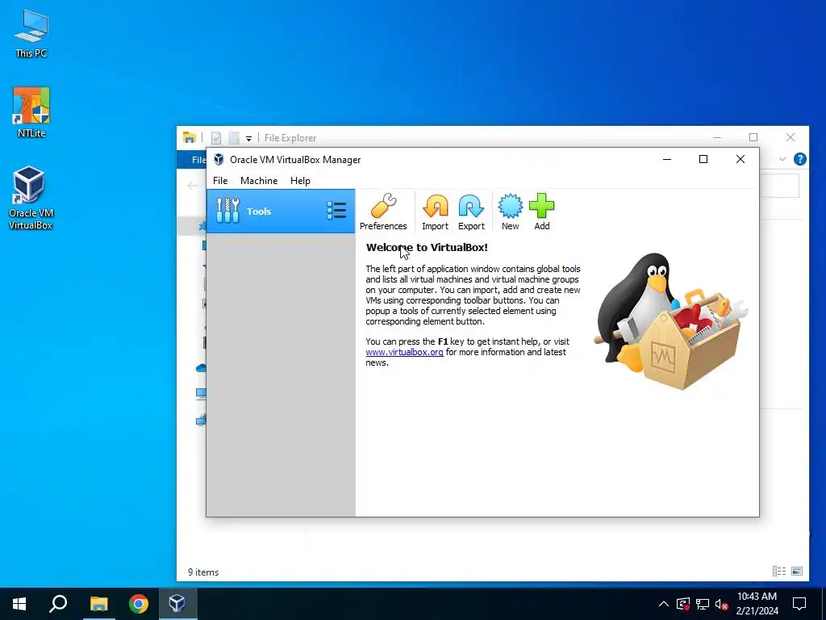Close the VirtualBox Manager window
Screen dimensions: 826x620
coord(740,159)
